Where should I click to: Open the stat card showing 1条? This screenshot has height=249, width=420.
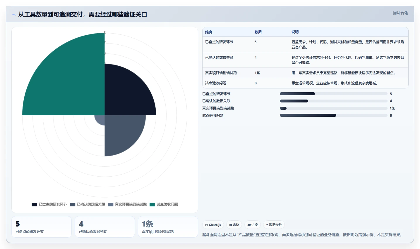coord(168,227)
